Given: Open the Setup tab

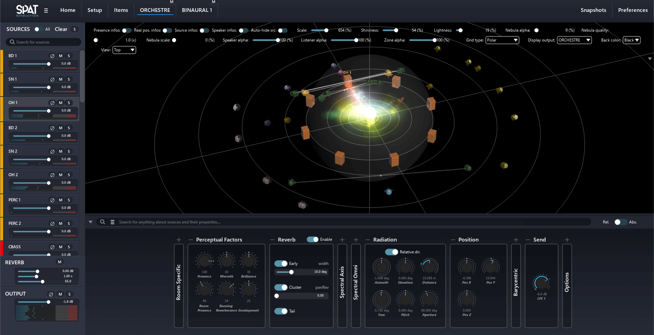Looking at the screenshot, I should point(95,10).
